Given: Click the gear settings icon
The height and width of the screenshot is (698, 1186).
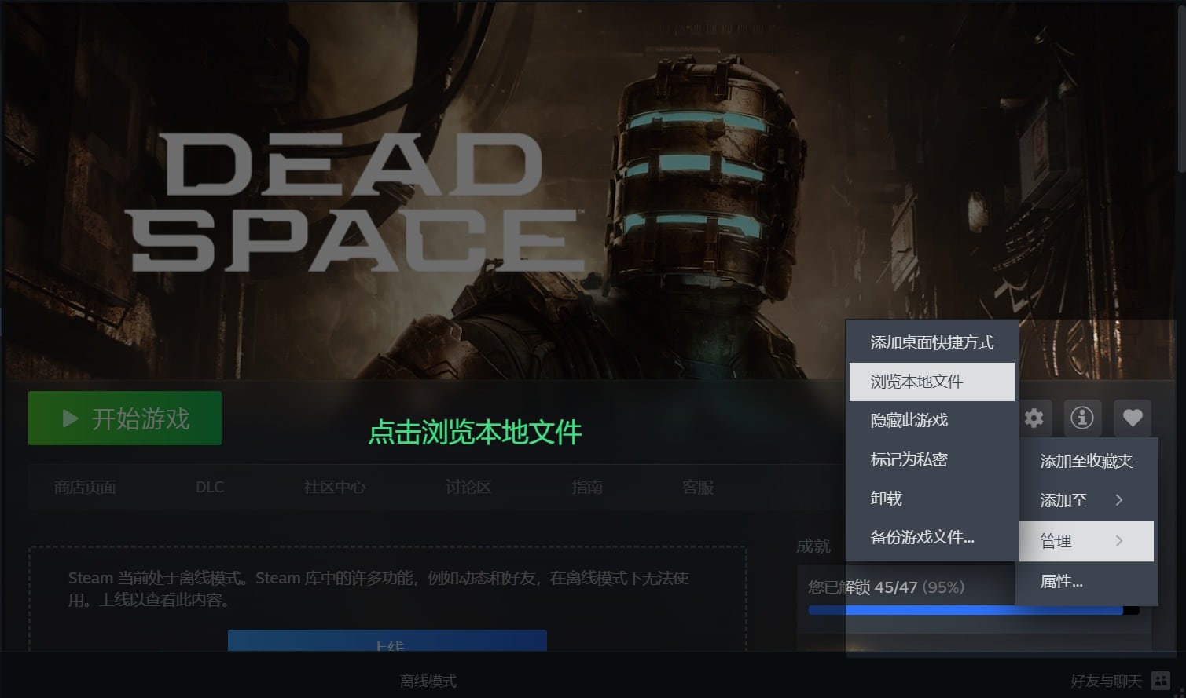Looking at the screenshot, I should click(x=1034, y=418).
